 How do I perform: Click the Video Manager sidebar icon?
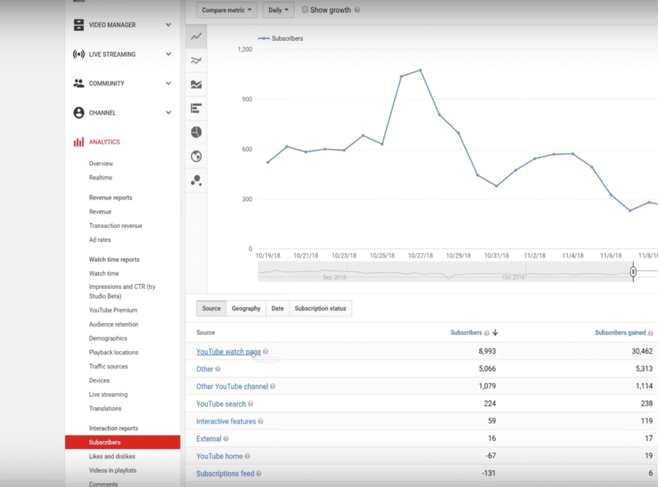[79, 25]
